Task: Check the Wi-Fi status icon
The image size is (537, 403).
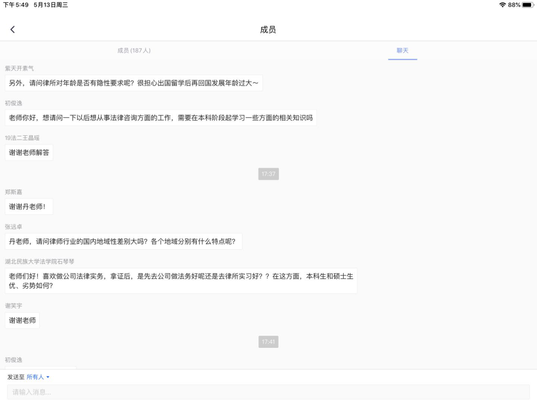Action: (x=502, y=5)
